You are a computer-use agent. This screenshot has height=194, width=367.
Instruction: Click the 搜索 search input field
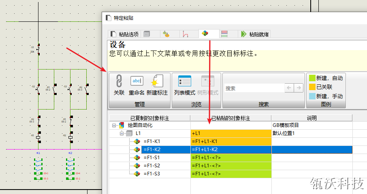click(x=253, y=88)
